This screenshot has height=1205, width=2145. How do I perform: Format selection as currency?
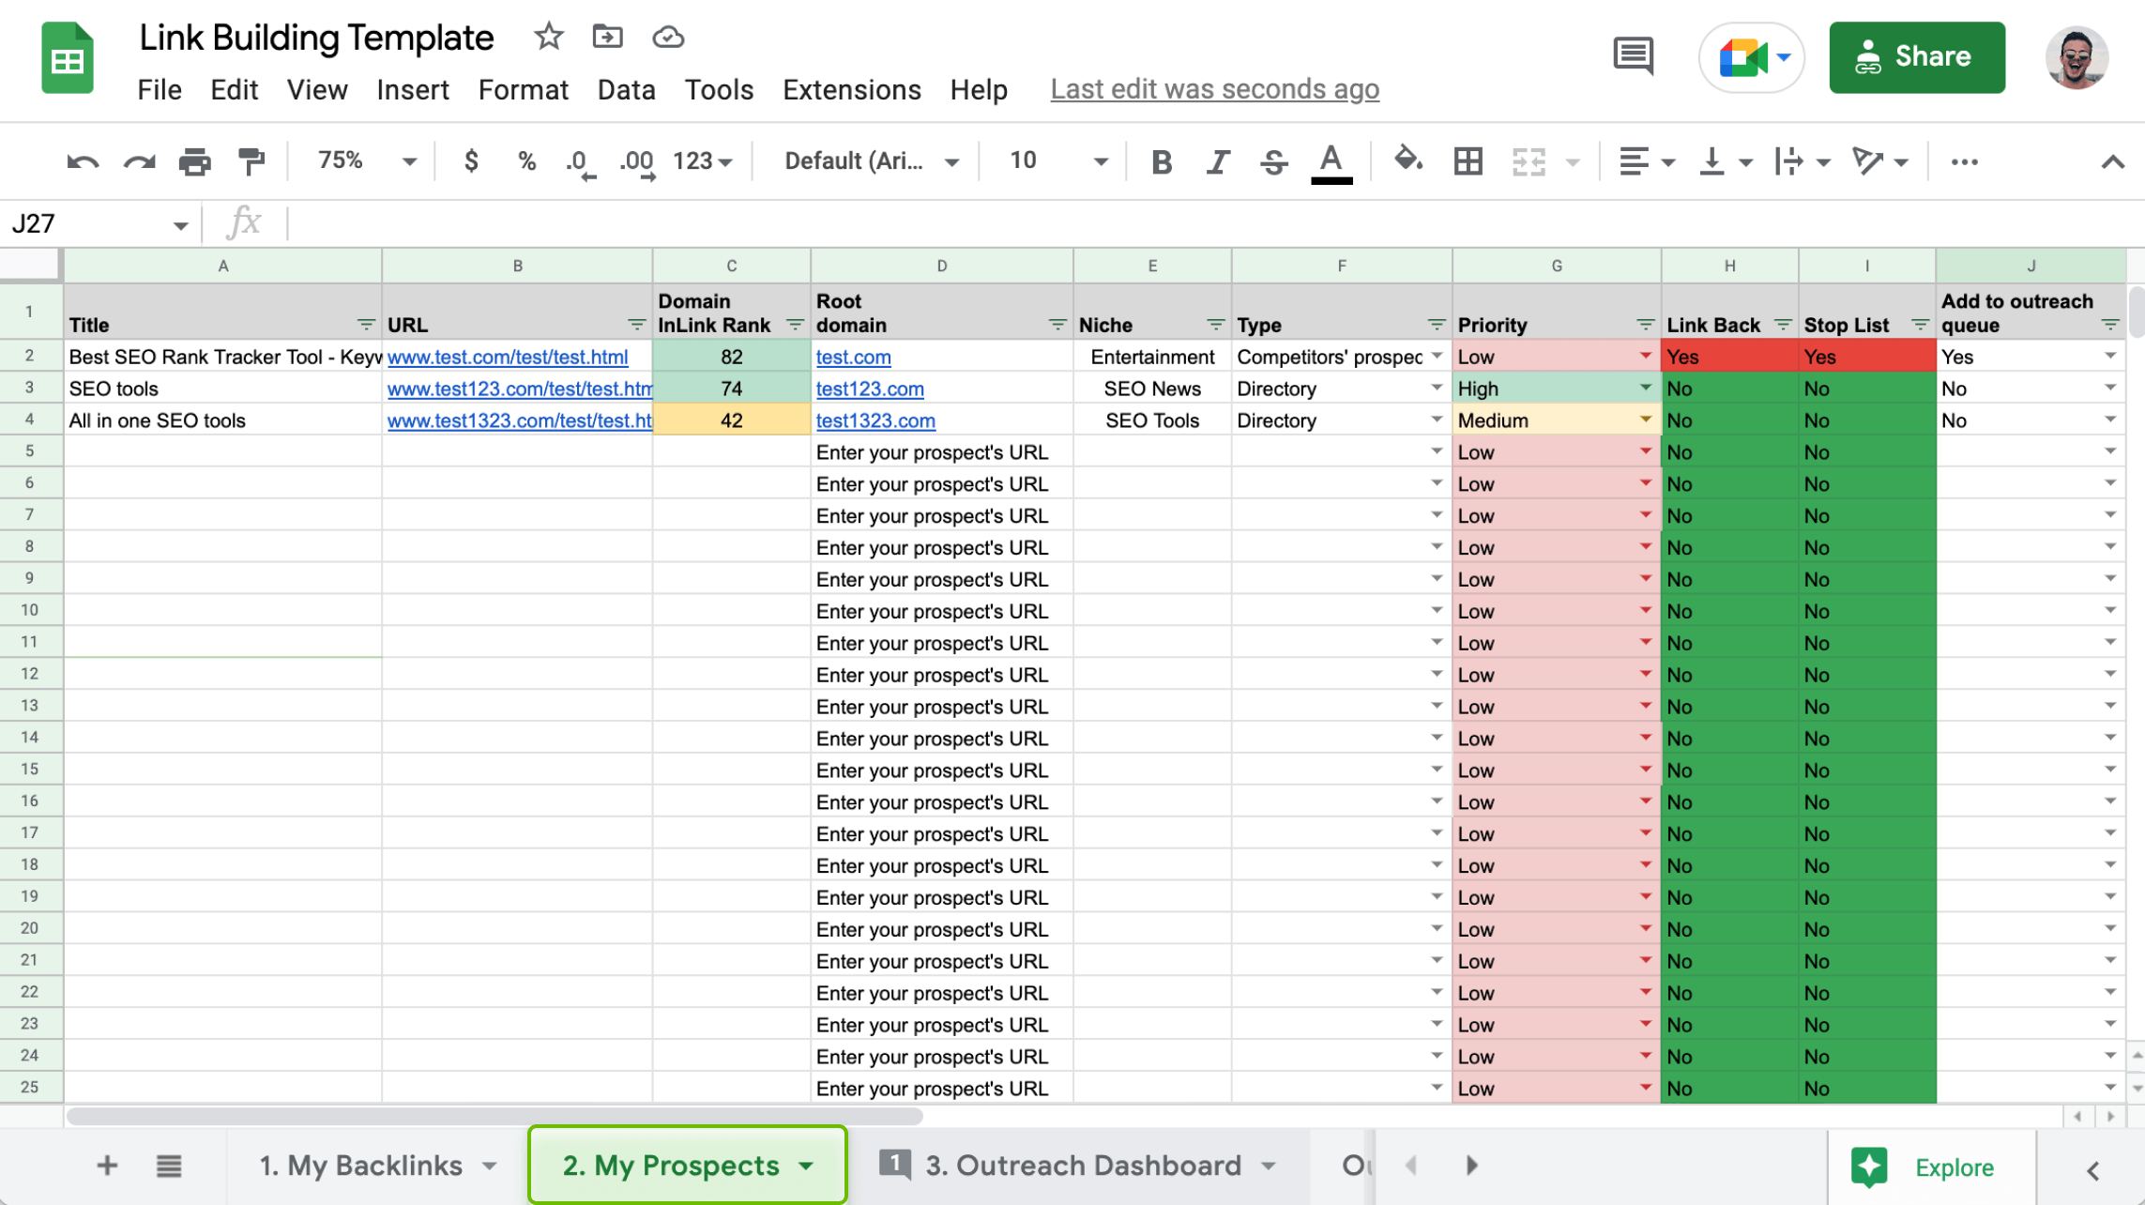click(x=471, y=160)
